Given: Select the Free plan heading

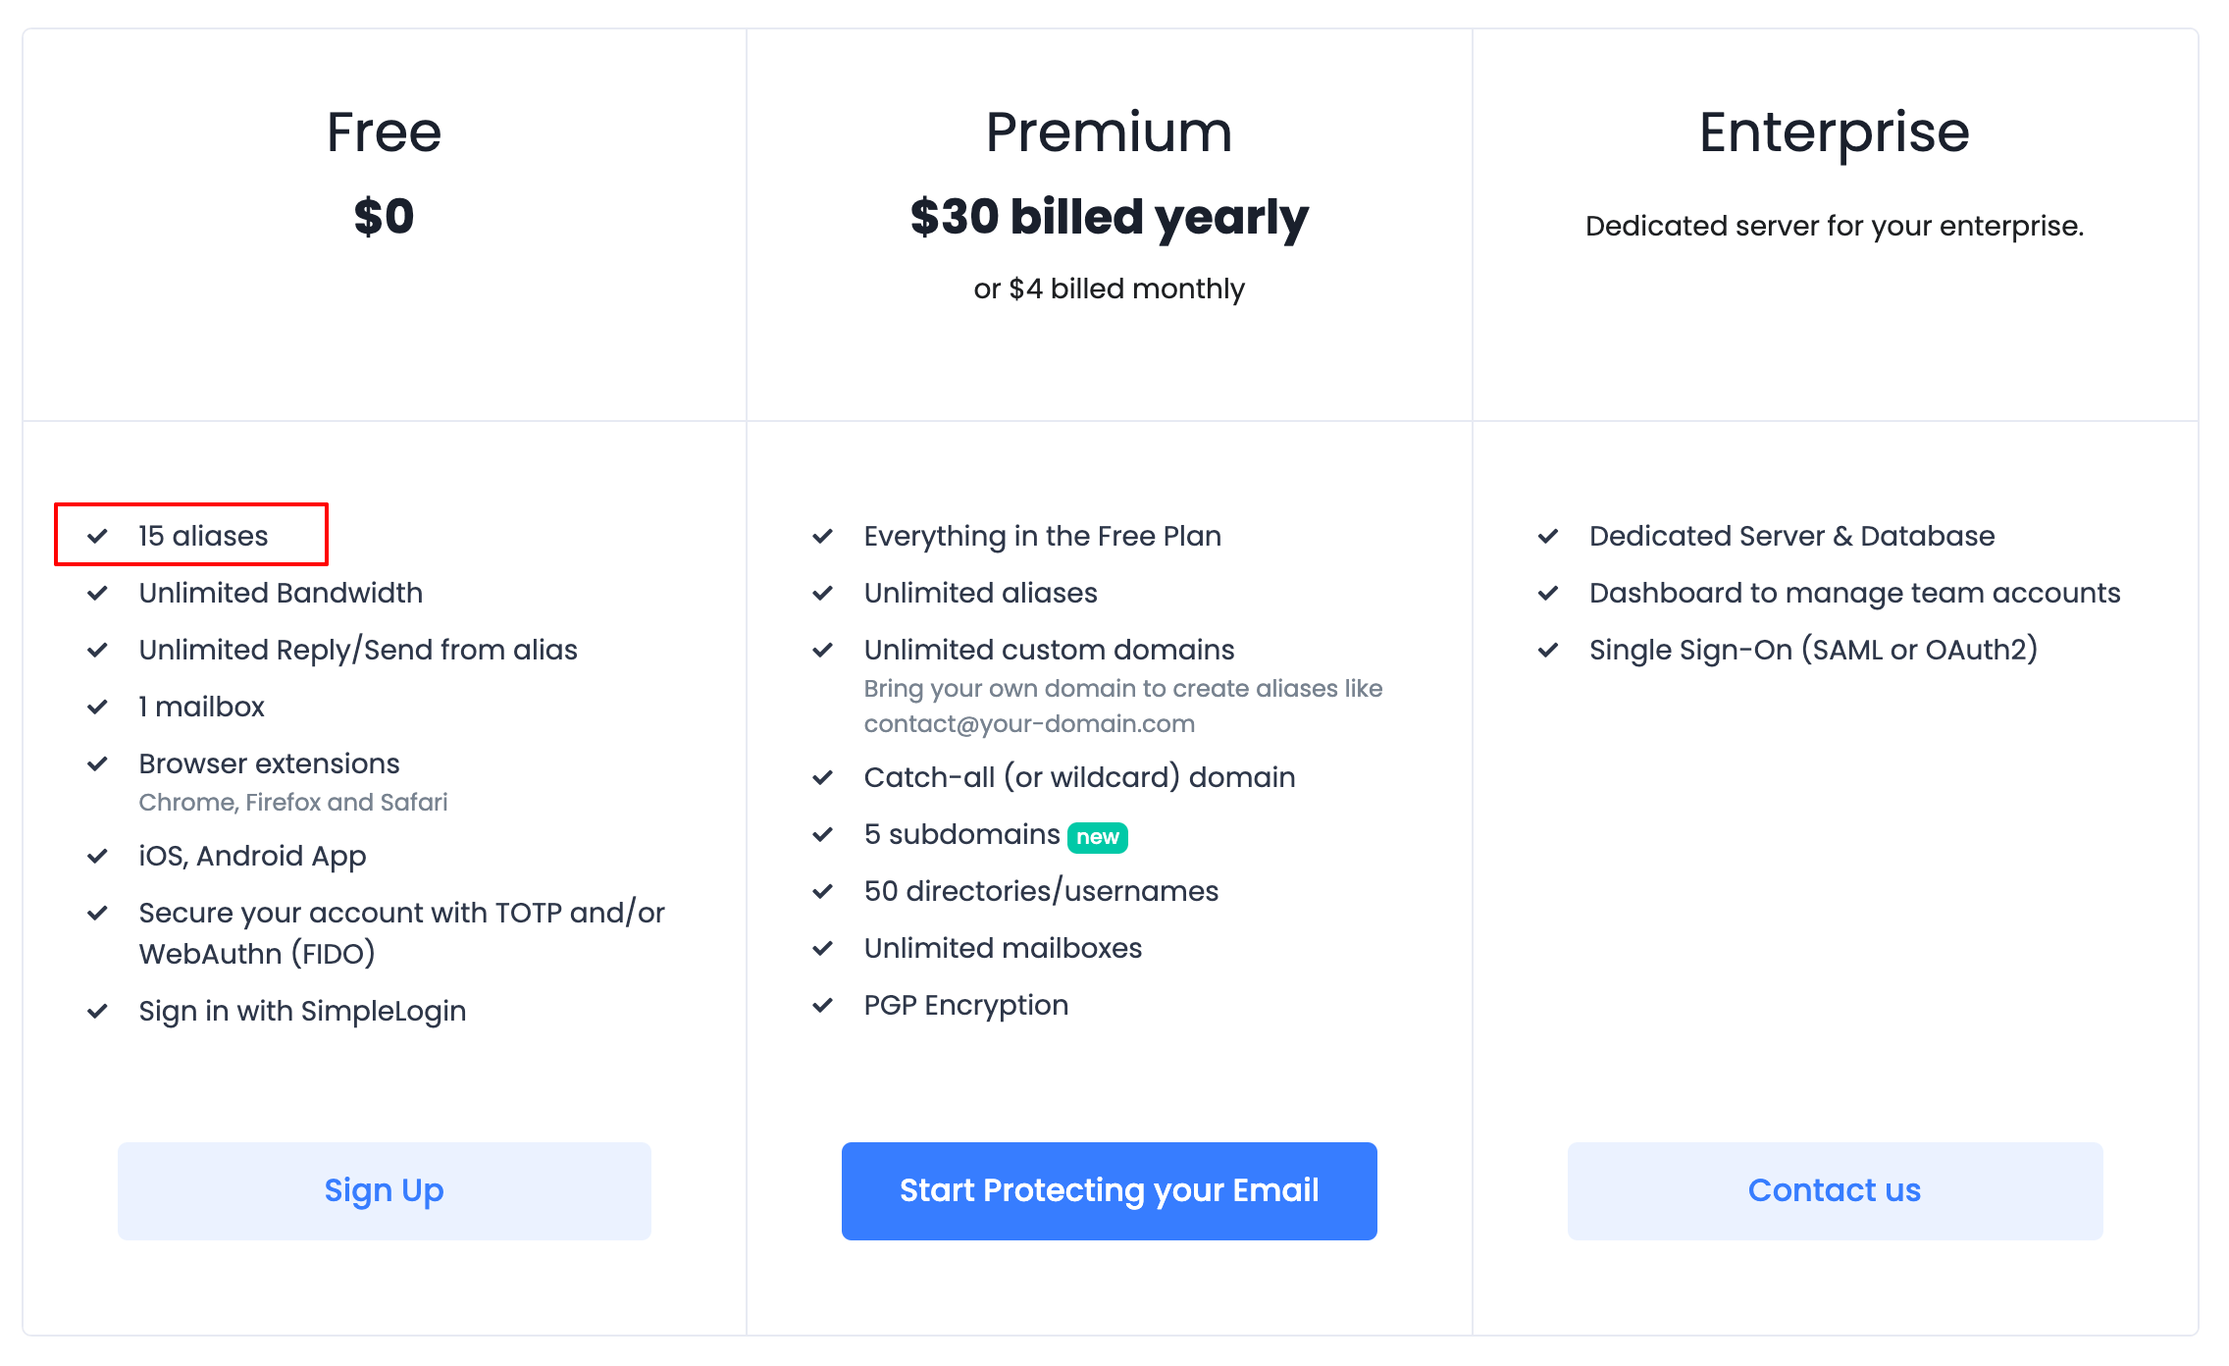Looking at the screenshot, I should [385, 131].
